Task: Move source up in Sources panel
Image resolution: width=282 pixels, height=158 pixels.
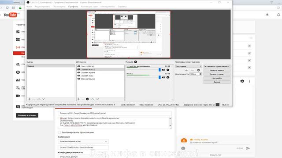Action: 93,99
